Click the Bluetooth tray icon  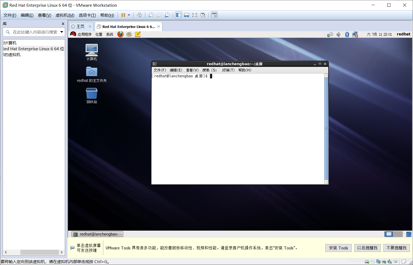coord(347,34)
